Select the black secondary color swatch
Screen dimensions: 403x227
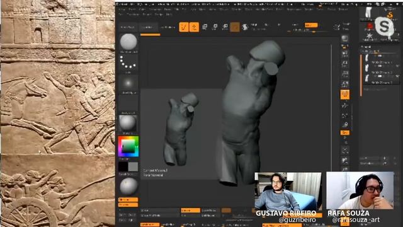123,166
